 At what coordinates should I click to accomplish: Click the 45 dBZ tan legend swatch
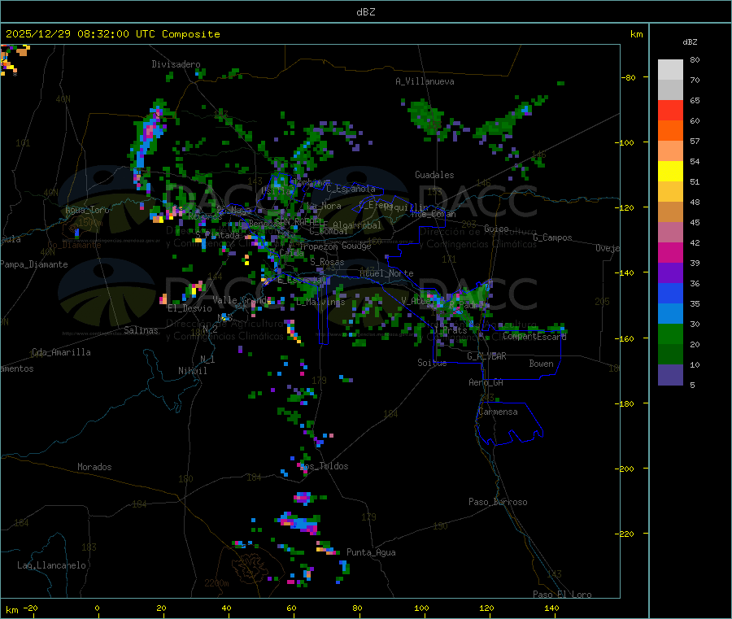pyautogui.click(x=670, y=212)
